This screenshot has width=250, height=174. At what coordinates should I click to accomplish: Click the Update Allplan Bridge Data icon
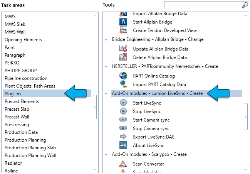123,49
